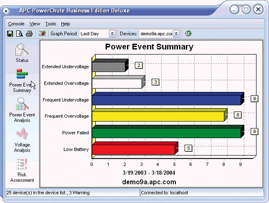Click the green refresh icon

coord(188,33)
